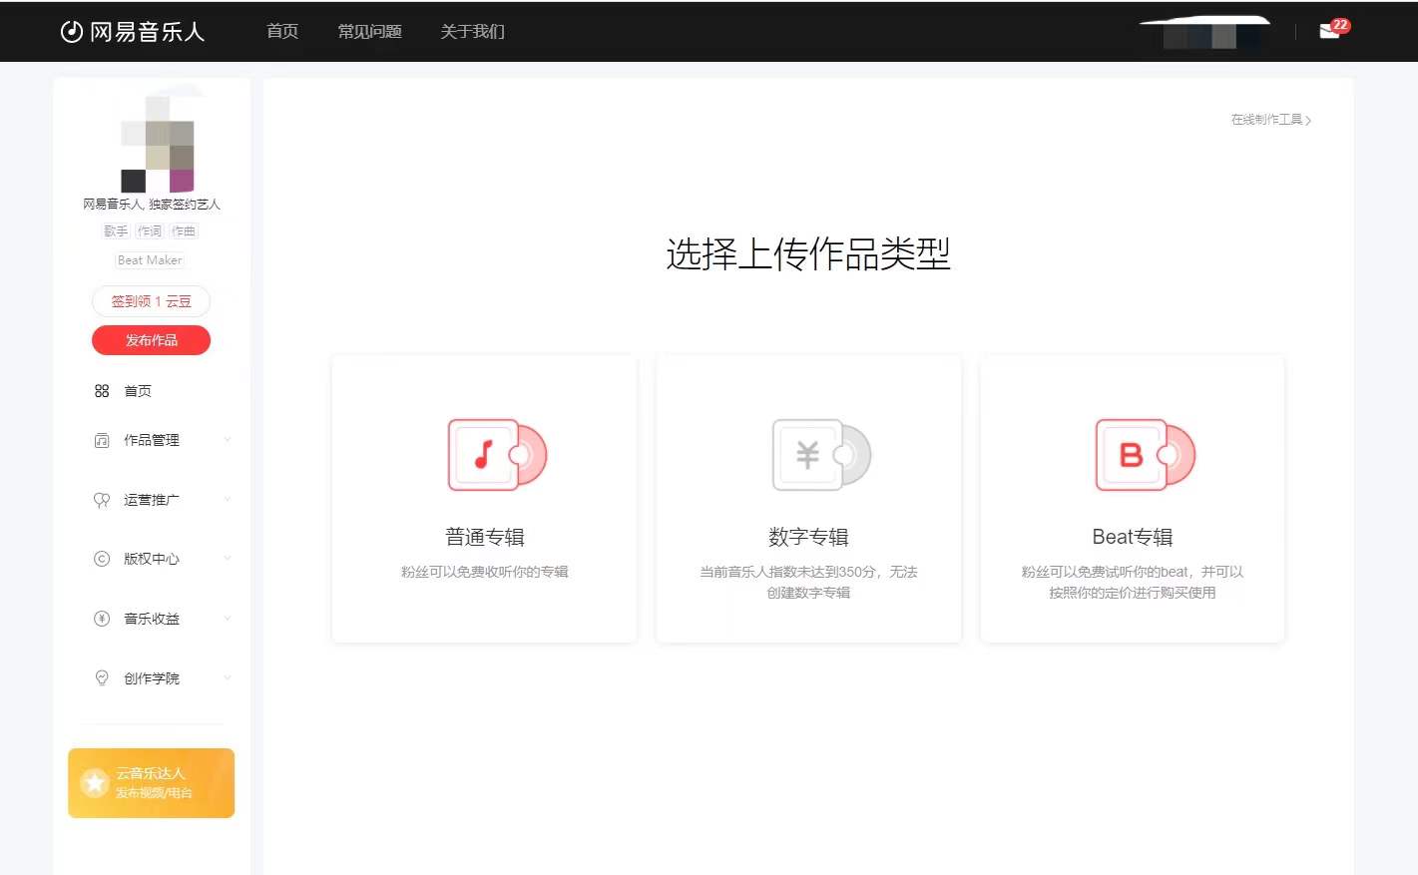
Task: Expand the 作品管理 chevron arrow
Action: (x=228, y=440)
